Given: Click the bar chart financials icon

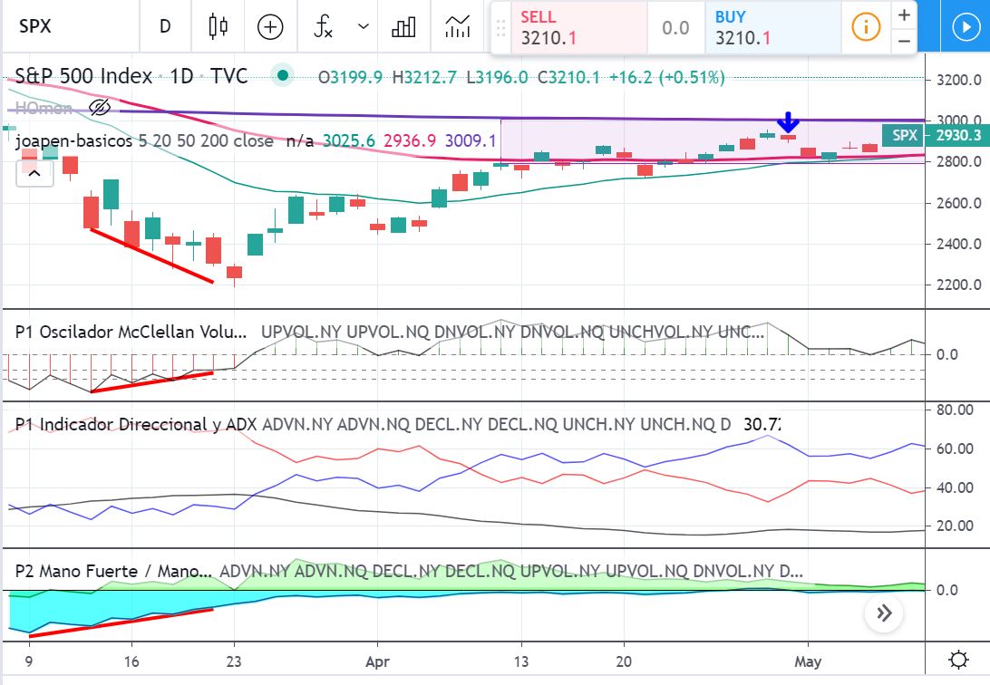Looking at the screenshot, I should tap(403, 27).
